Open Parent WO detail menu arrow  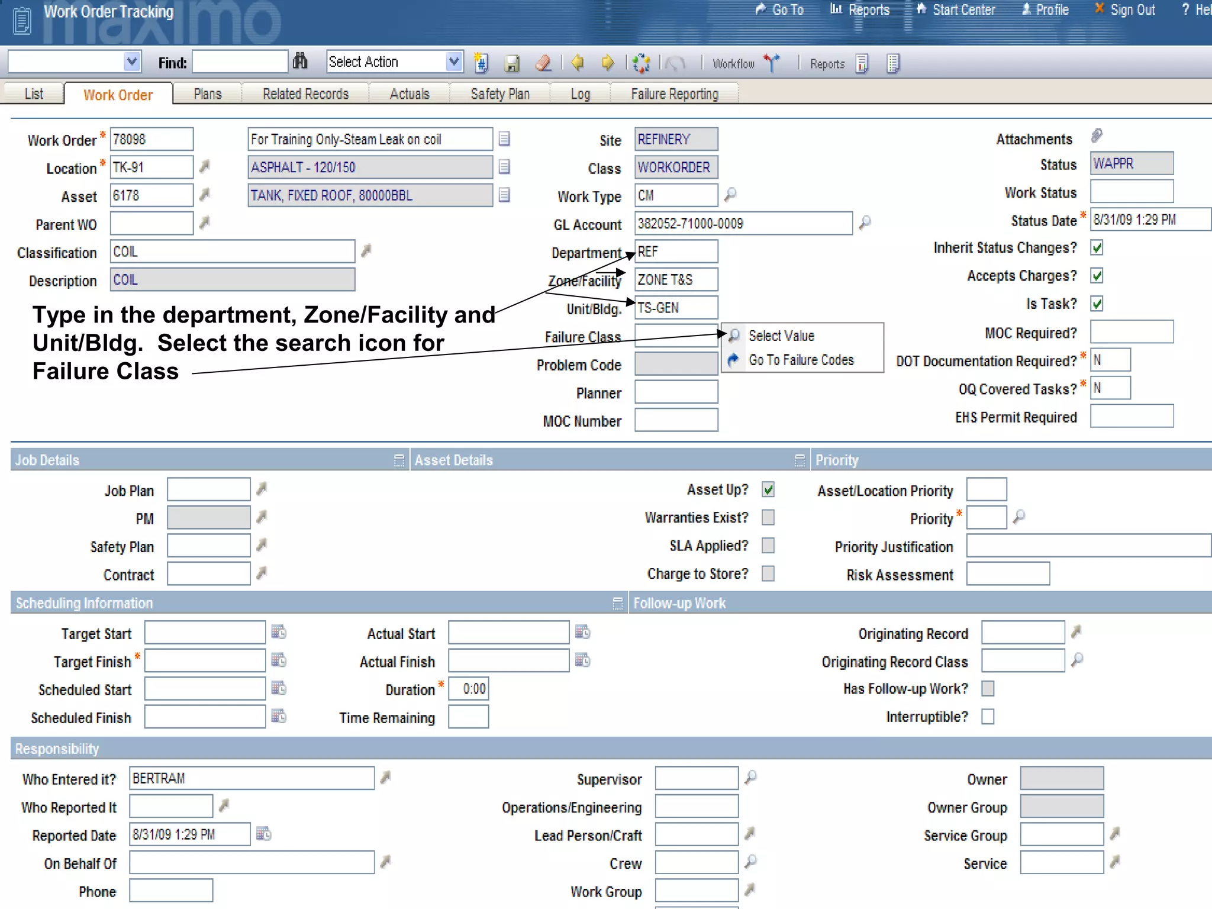tap(205, 223)
